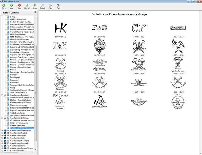
Task: Click page icon beside Pößneck topic
Action: [8, 75]
